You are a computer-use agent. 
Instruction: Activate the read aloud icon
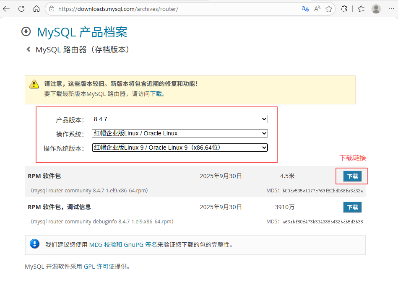317,9
